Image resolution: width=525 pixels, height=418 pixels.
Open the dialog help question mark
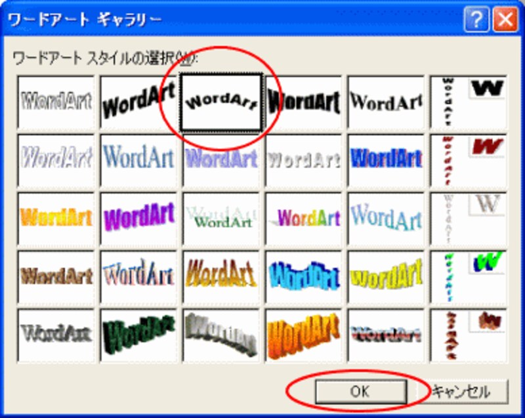click(476, 20)
